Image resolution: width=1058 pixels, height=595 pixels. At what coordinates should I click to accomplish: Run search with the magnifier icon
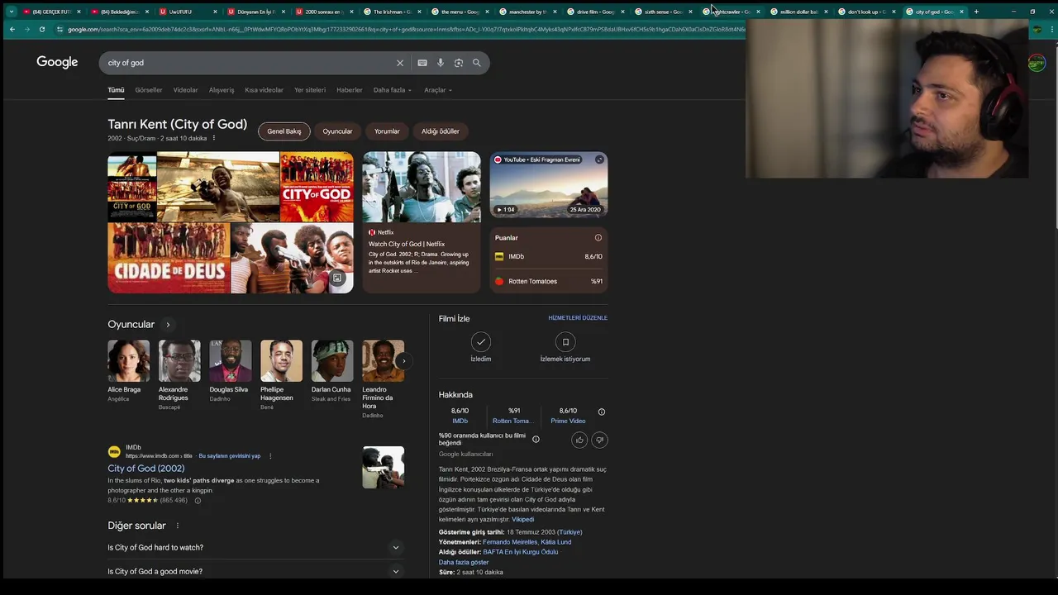point(477,63)
